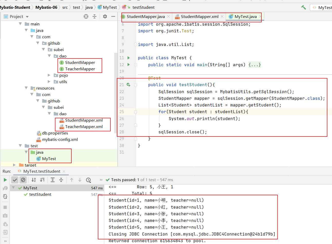Click the Locate/Select Opened File crosshair icon

(x=86, y=17)
